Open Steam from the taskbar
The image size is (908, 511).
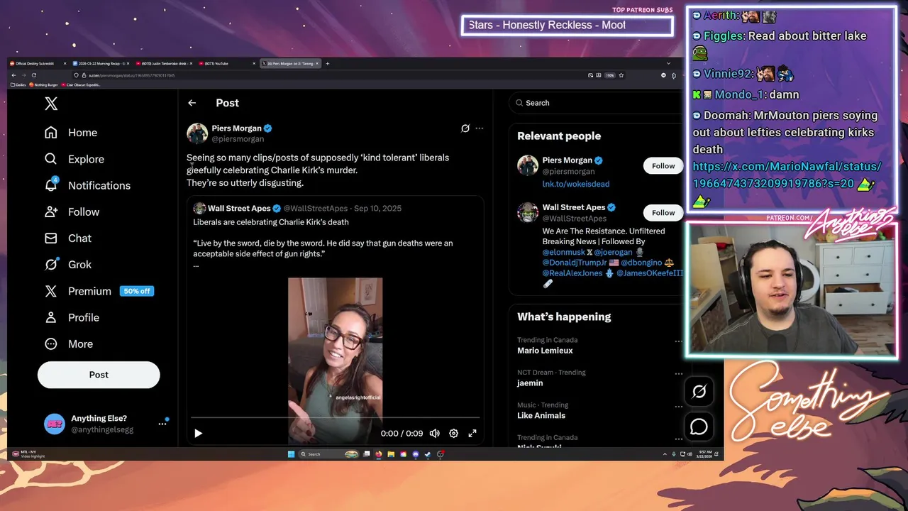(x=428, y=454)
